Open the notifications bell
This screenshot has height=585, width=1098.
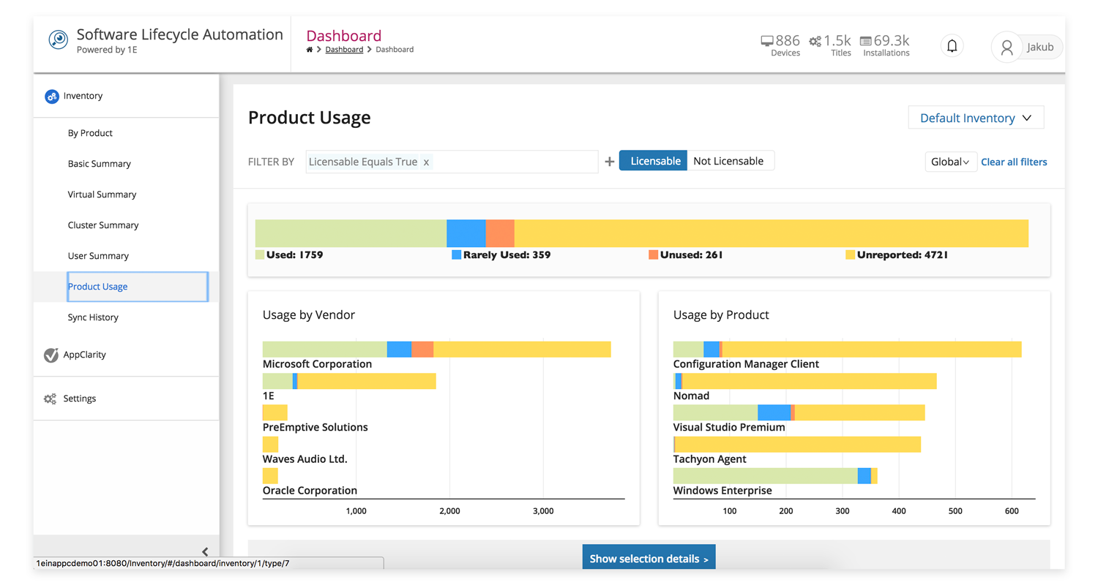click(x=952, y=46)
